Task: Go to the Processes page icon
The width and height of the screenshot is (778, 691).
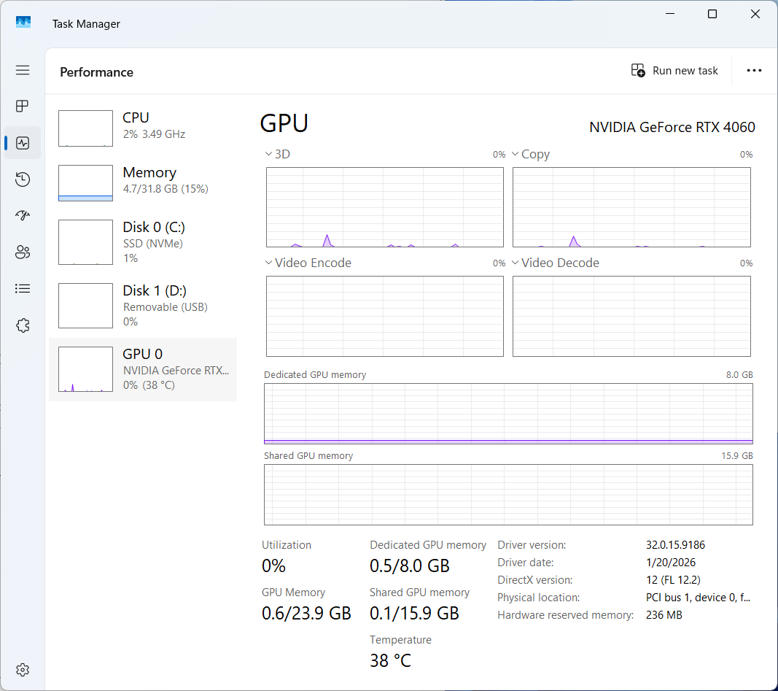Action: click(x=23, y=107)
